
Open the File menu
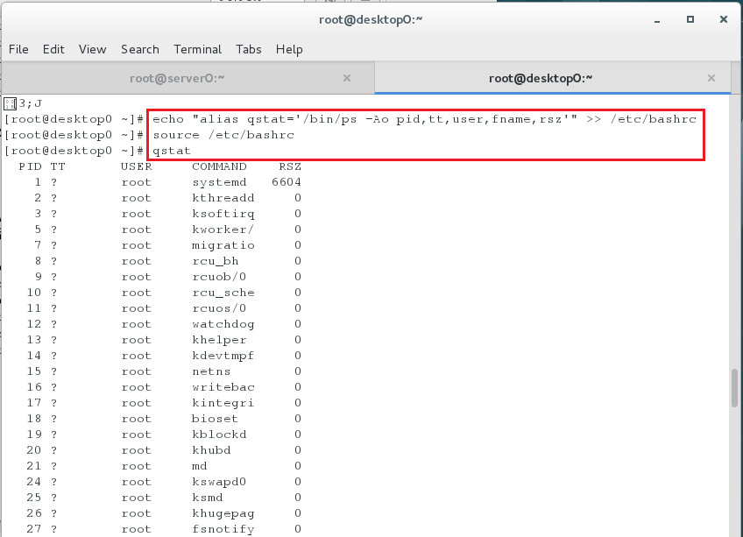click(18, 49)
